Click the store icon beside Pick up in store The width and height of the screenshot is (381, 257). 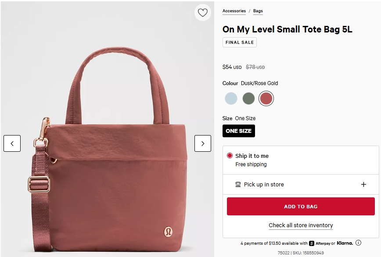[x=238, y=185]
